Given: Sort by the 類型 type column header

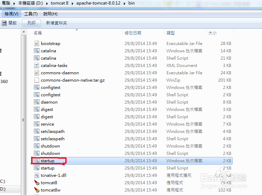Looking at the screenshot, I should click(171, 33).
